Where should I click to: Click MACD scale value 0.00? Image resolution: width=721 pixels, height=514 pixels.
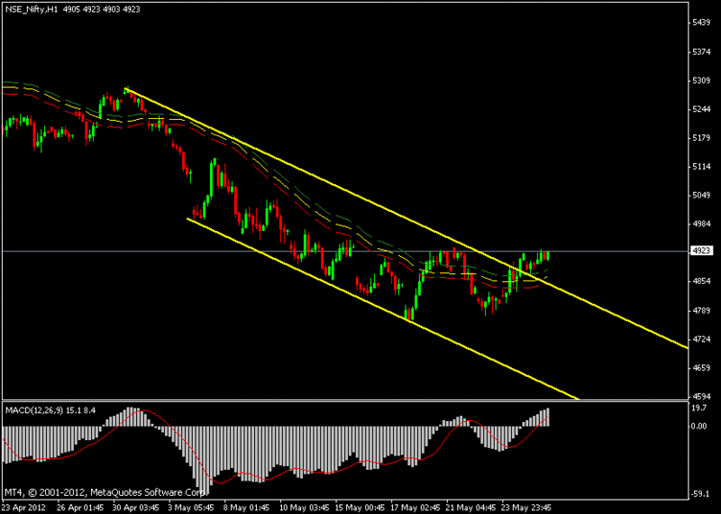[x=699, y=427]
